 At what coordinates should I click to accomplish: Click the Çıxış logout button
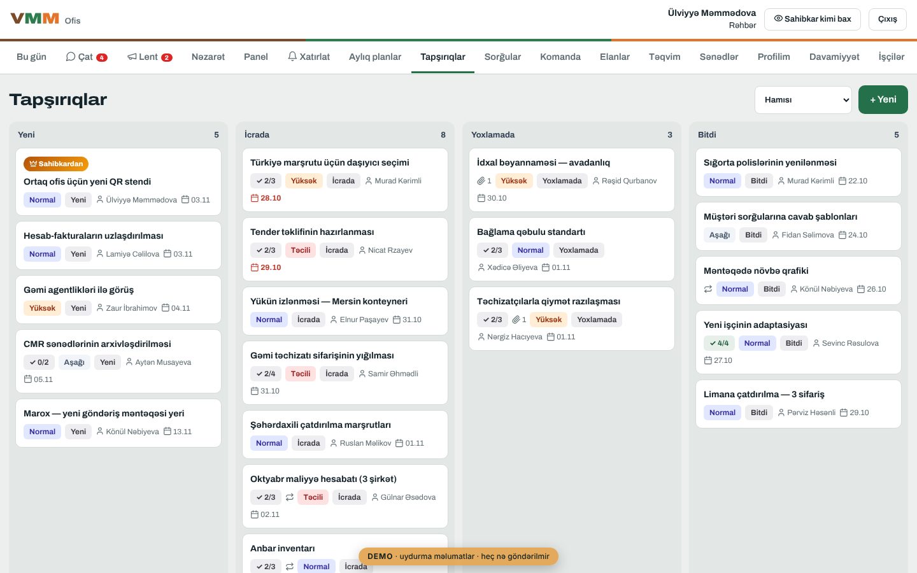pyautogui.click(x=888, y=19)
